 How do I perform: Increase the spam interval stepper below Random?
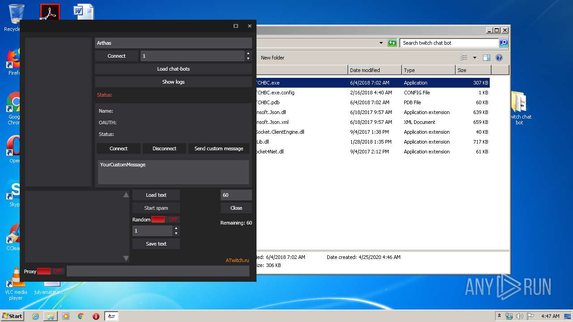click(176, 228)
